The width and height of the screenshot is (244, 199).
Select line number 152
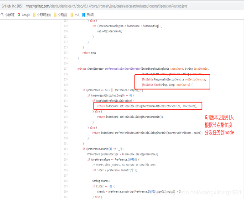click(x=66, y=149)
